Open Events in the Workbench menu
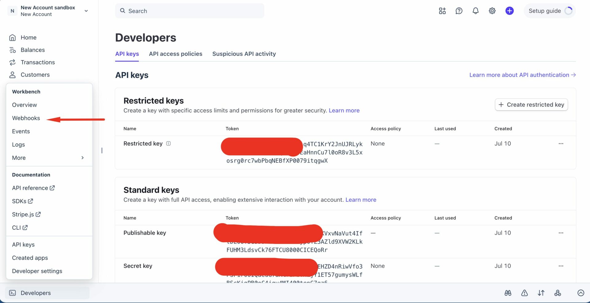This screenshot has width=590, height=303. pos(21,131)
